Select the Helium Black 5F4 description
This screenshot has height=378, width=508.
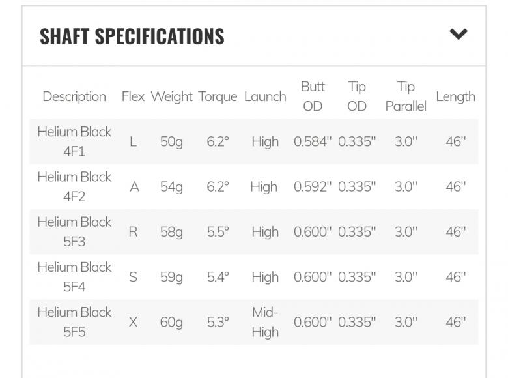tap(74, 276)
